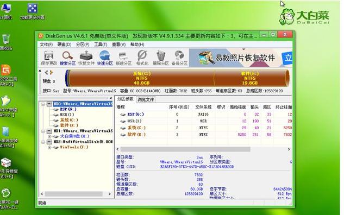344x215 pixels.
Task: Collapse the HD1 VMware disk node
Action: [x=43, y=131]
